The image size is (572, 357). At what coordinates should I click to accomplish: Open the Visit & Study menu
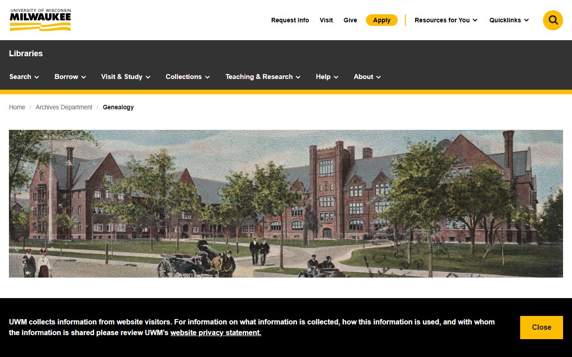[x=126, y=77]
